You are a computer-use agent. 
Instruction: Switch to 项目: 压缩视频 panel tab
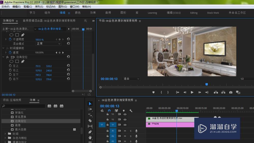[12, 100]
